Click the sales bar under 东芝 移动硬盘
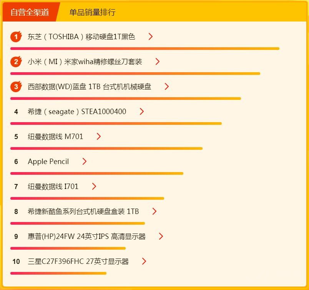 point(145,48)
